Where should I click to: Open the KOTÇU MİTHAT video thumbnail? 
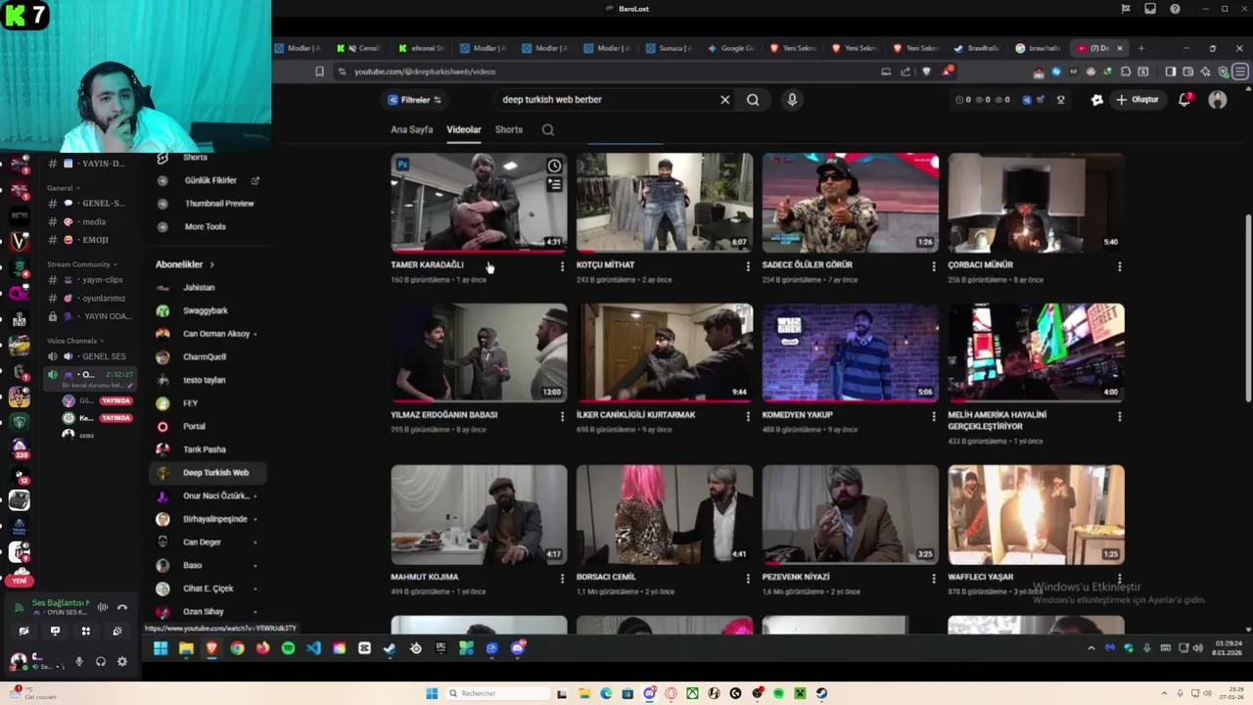pos(665,203)
